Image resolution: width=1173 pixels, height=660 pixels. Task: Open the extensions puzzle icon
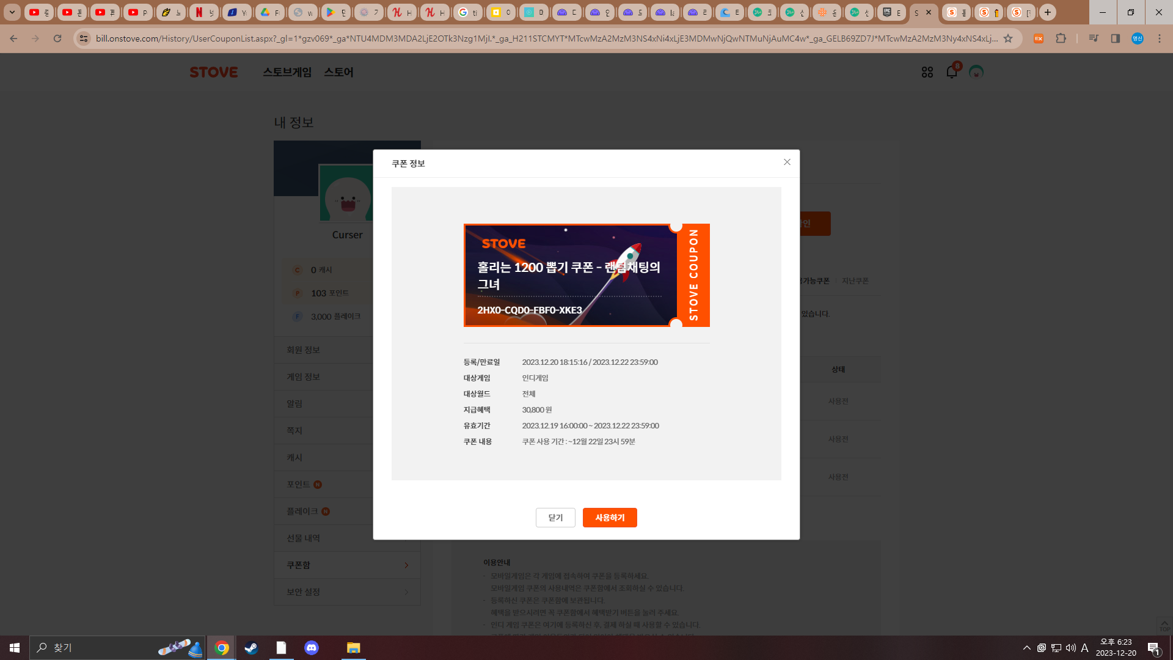[1061, 38]
